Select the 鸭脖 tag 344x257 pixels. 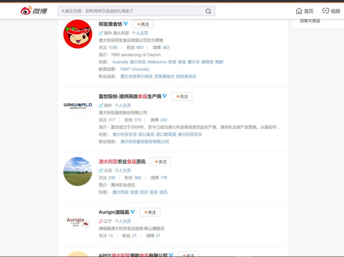pos(219,62)
